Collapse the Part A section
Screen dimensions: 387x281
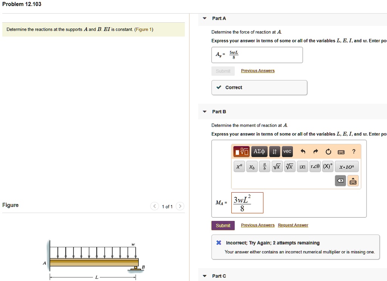click(204, 18)
